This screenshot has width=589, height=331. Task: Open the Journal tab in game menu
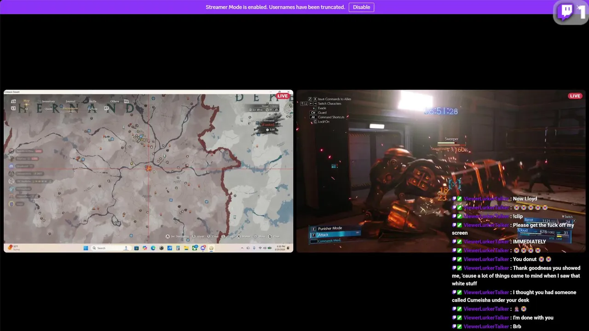click(x=71, y=101)
